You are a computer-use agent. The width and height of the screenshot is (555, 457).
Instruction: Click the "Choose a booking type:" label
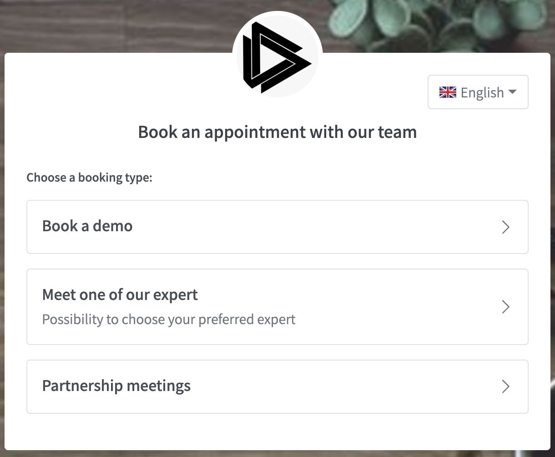[89, 178]
